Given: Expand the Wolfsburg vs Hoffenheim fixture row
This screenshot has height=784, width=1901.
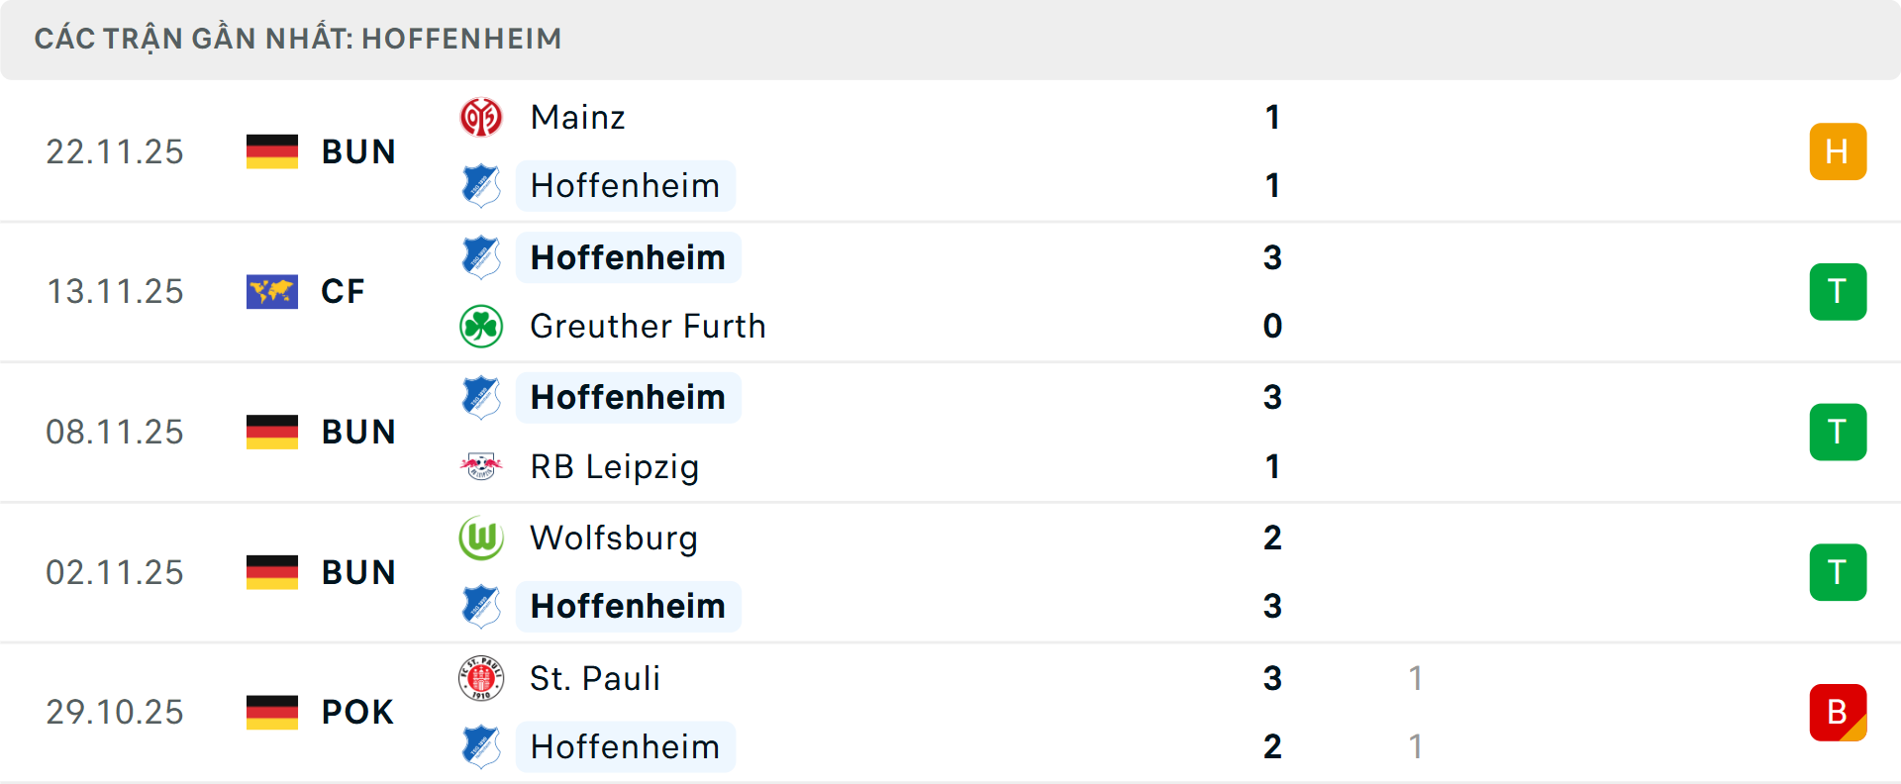Looking at the screenshot, I should point(950,572).
